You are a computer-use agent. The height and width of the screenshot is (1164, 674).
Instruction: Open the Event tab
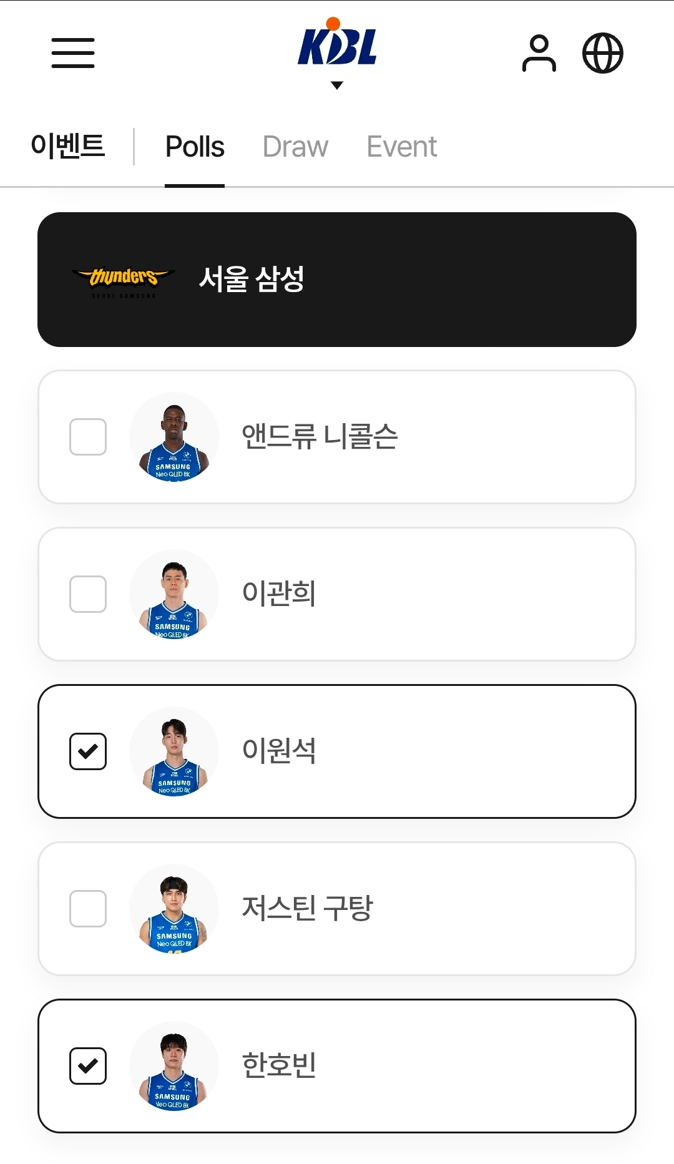[401, 147]
